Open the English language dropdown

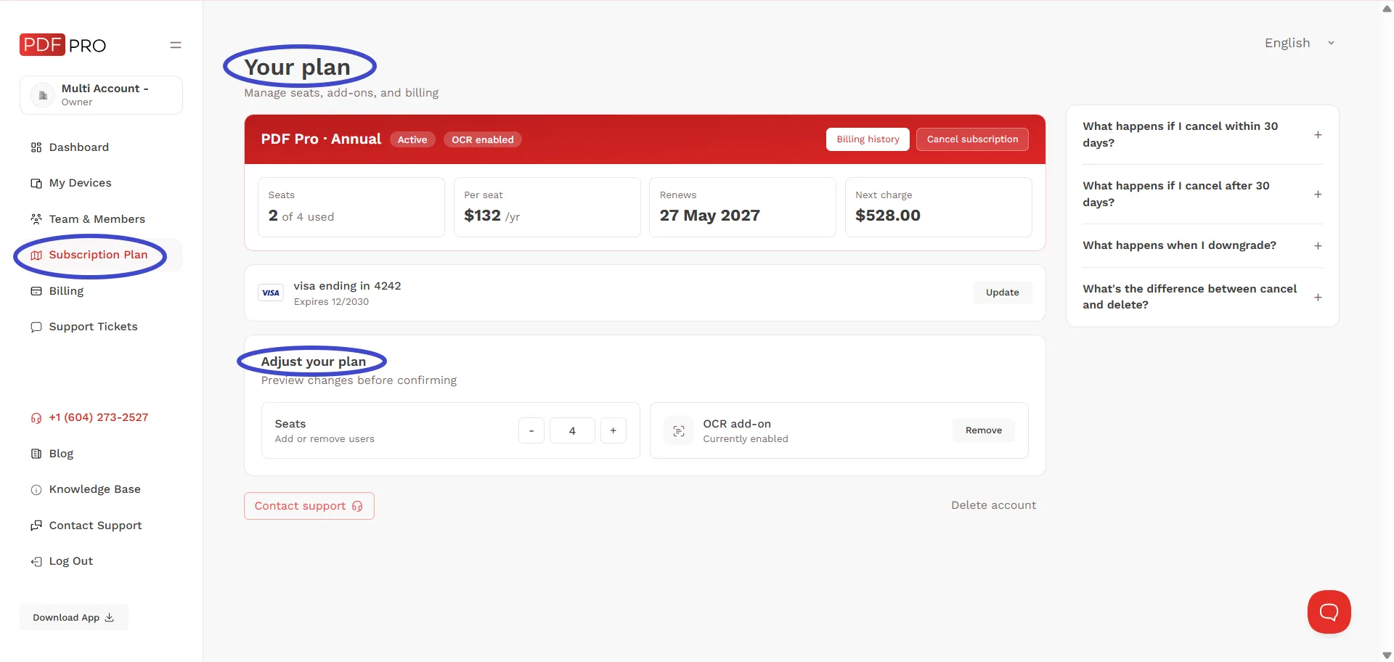[x=1300, y=43]
